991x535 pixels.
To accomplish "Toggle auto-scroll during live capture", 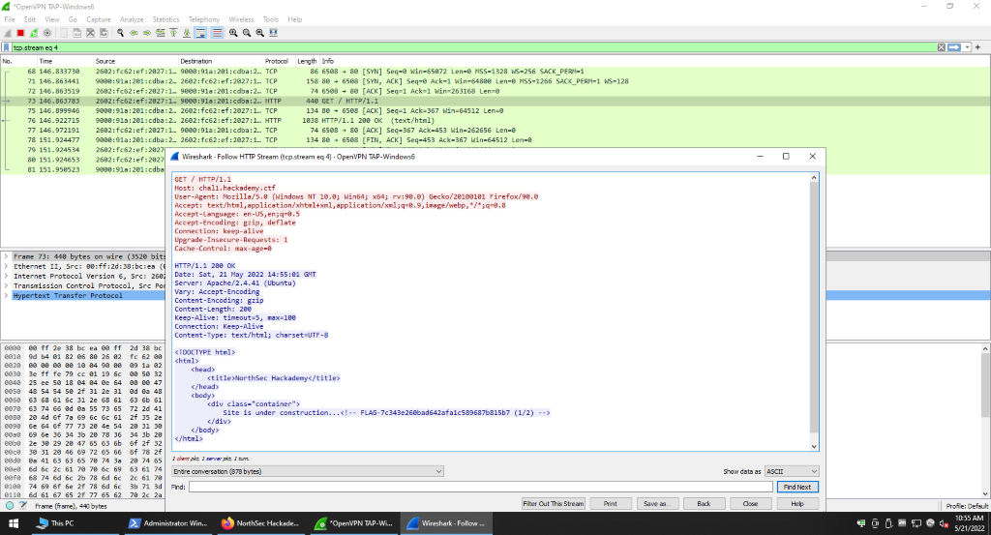I will pyautogui.click(x=199, y=32).
